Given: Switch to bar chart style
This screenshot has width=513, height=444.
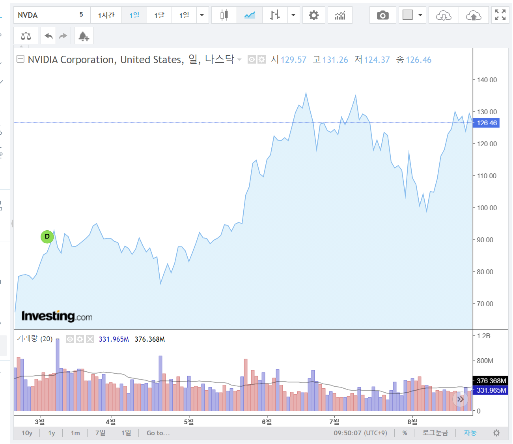Looking at the screenshot, I should click(x=275, y=15).
